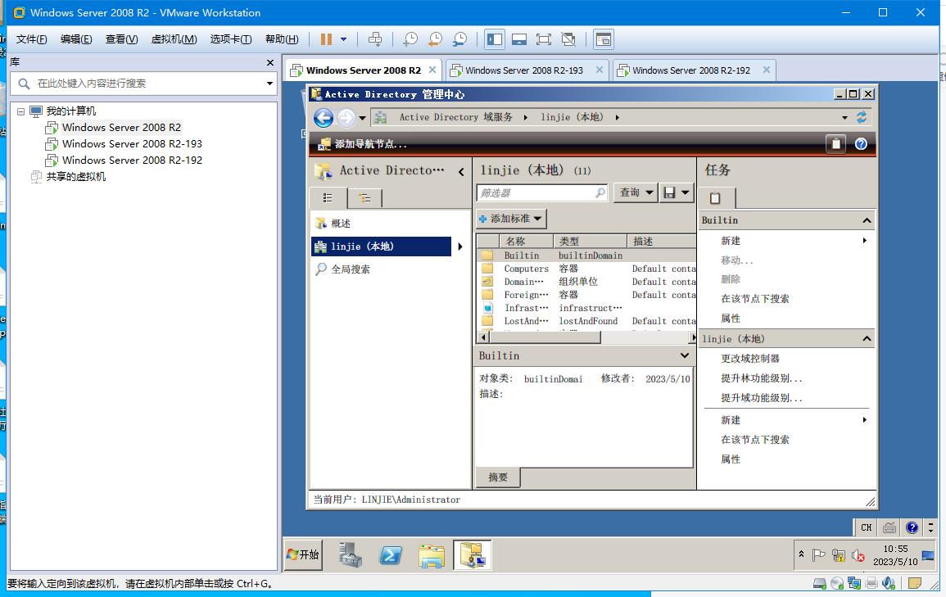The height and width of the screenshot is (597, 946).
Task: Select 共享的虚拟机 in library tree
Action: (x=75, y=176)
